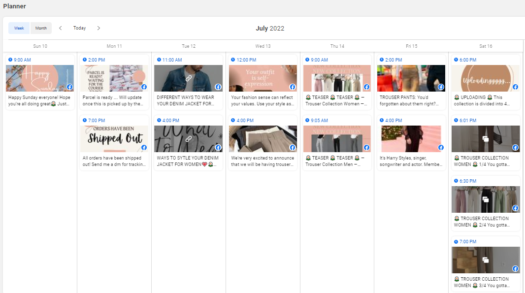
Task: Click Facebook icon on Your outfit is self-expression post
Action: coord(293,87)
